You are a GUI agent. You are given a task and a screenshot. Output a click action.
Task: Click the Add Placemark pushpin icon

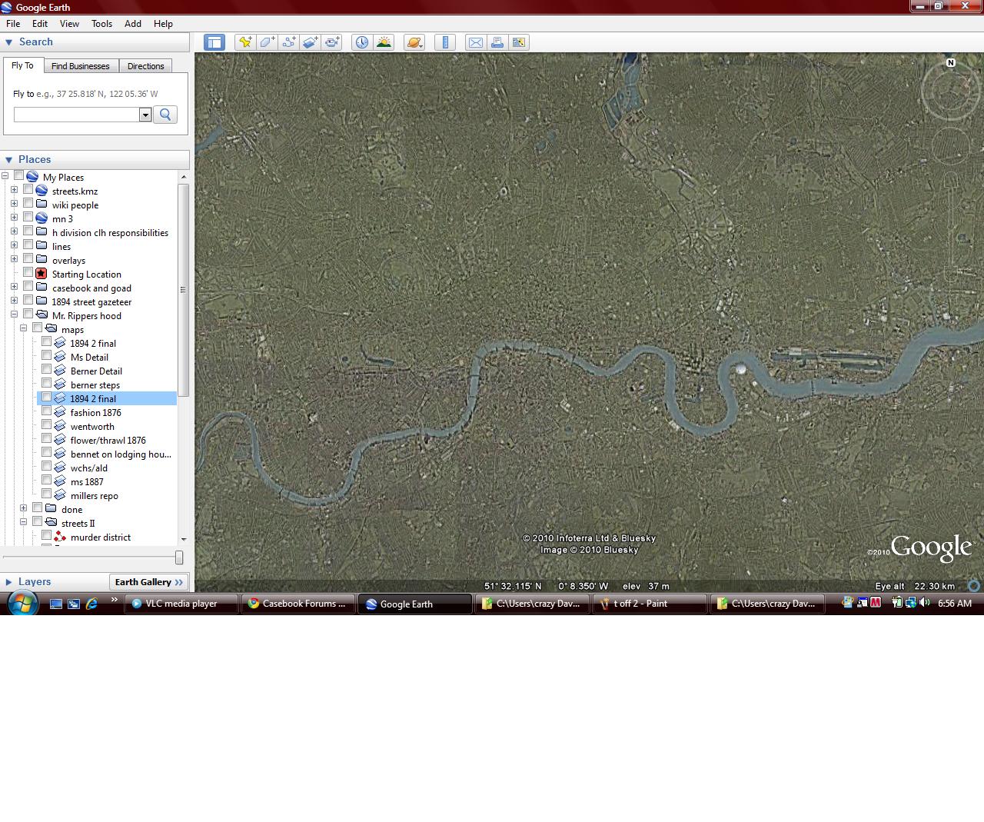pos(245,42)
